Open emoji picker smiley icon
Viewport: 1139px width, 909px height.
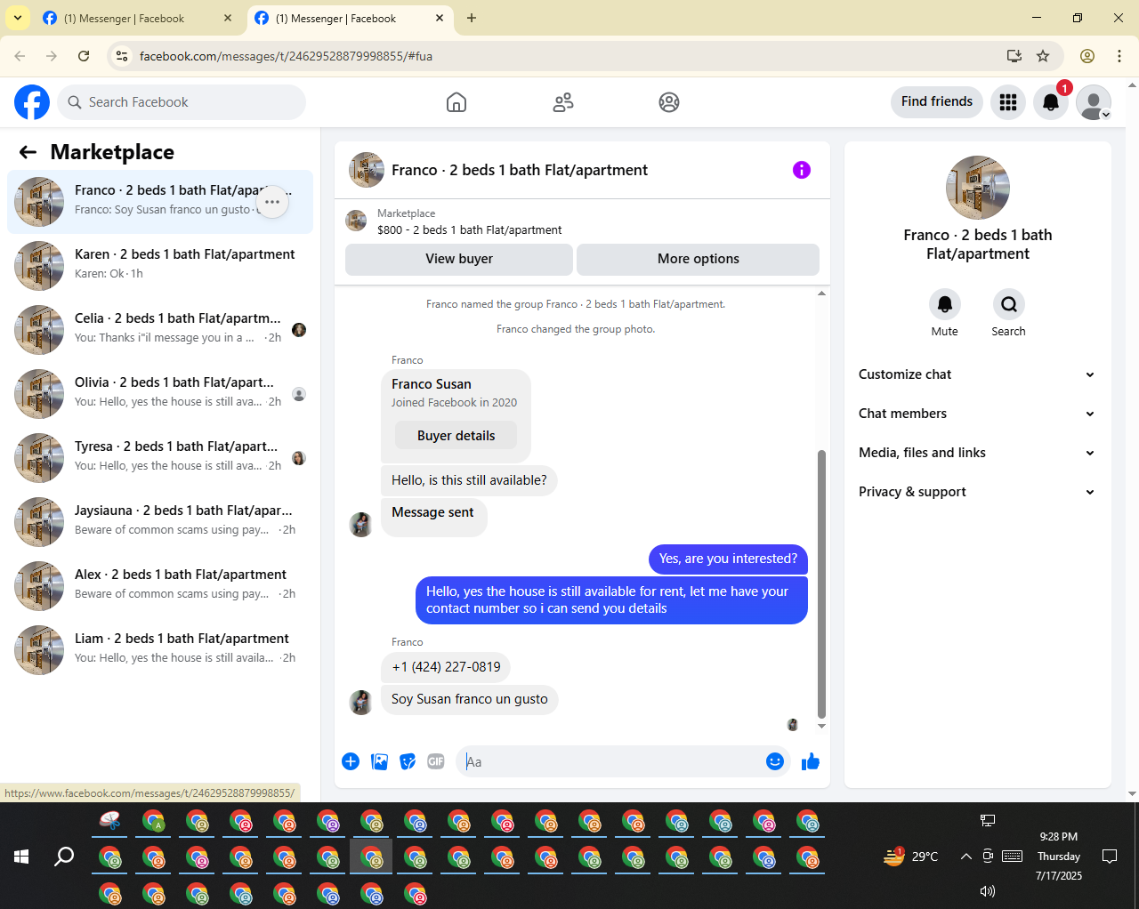(775, 761)
